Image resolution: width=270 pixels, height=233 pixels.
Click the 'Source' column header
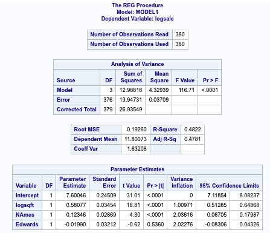point(66,80)
